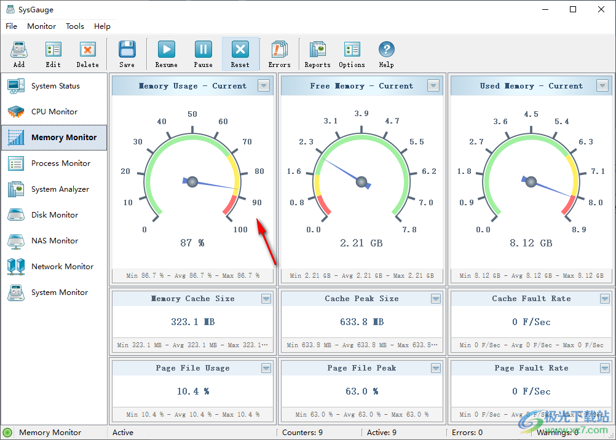
Task: Click the Edit counter toolbar icon
Action: [53, 54]
